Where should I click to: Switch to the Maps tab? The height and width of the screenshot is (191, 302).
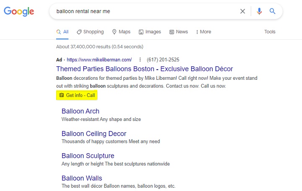[x=121, y=32]
